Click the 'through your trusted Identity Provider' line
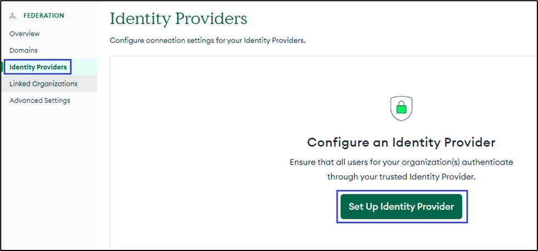 (401, 177)
